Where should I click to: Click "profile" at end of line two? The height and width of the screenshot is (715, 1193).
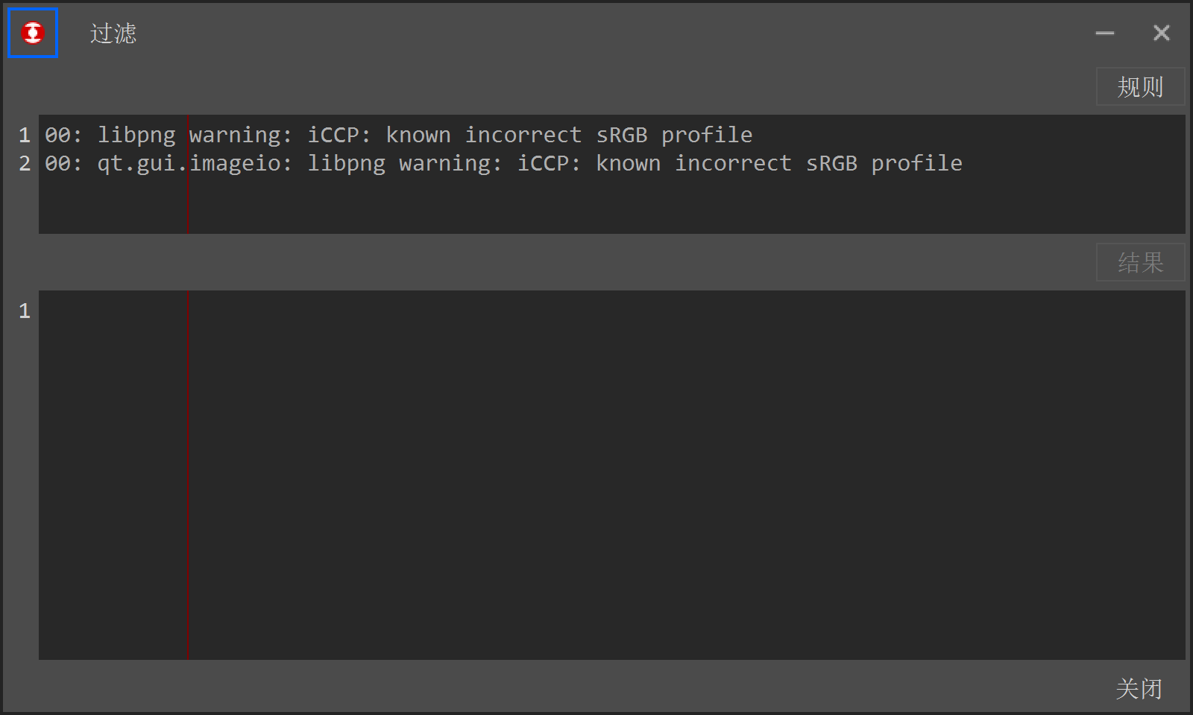pos(916,163)
